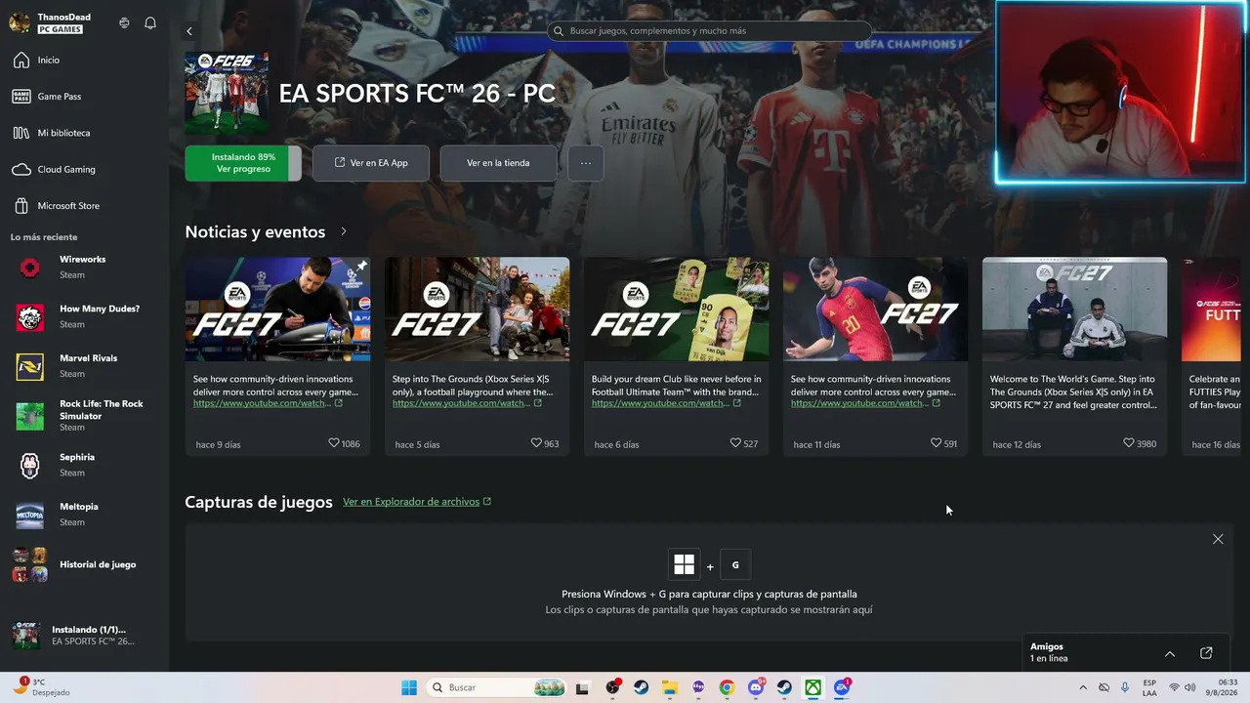Open the EA app taskbar icon
1250x703 pixels.
pos(842,687)
